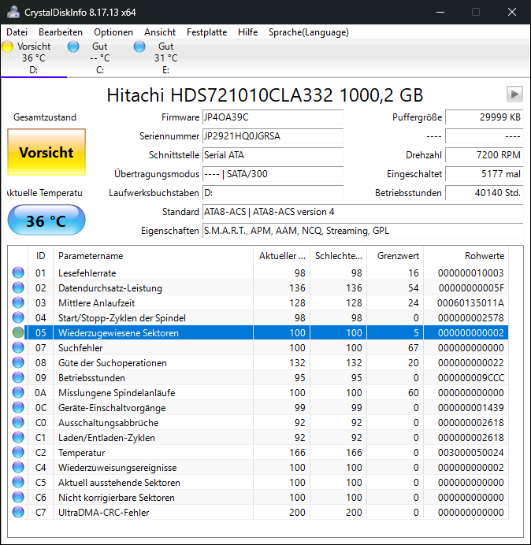Select the UltraDMA-CRC-Fehler parameter name

point(104,513)
